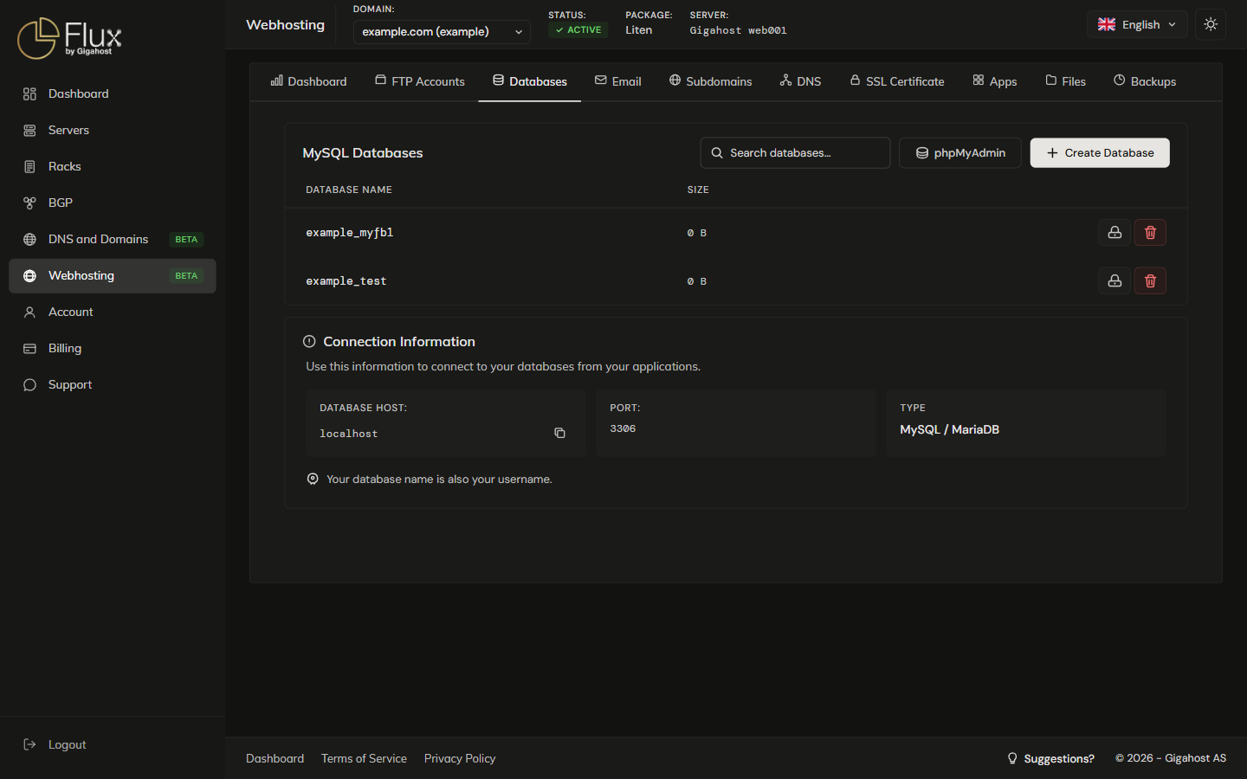Navigate to DNS and Domains
The width and height of the screenshot is (1247, 779).
tap(113, 240)
